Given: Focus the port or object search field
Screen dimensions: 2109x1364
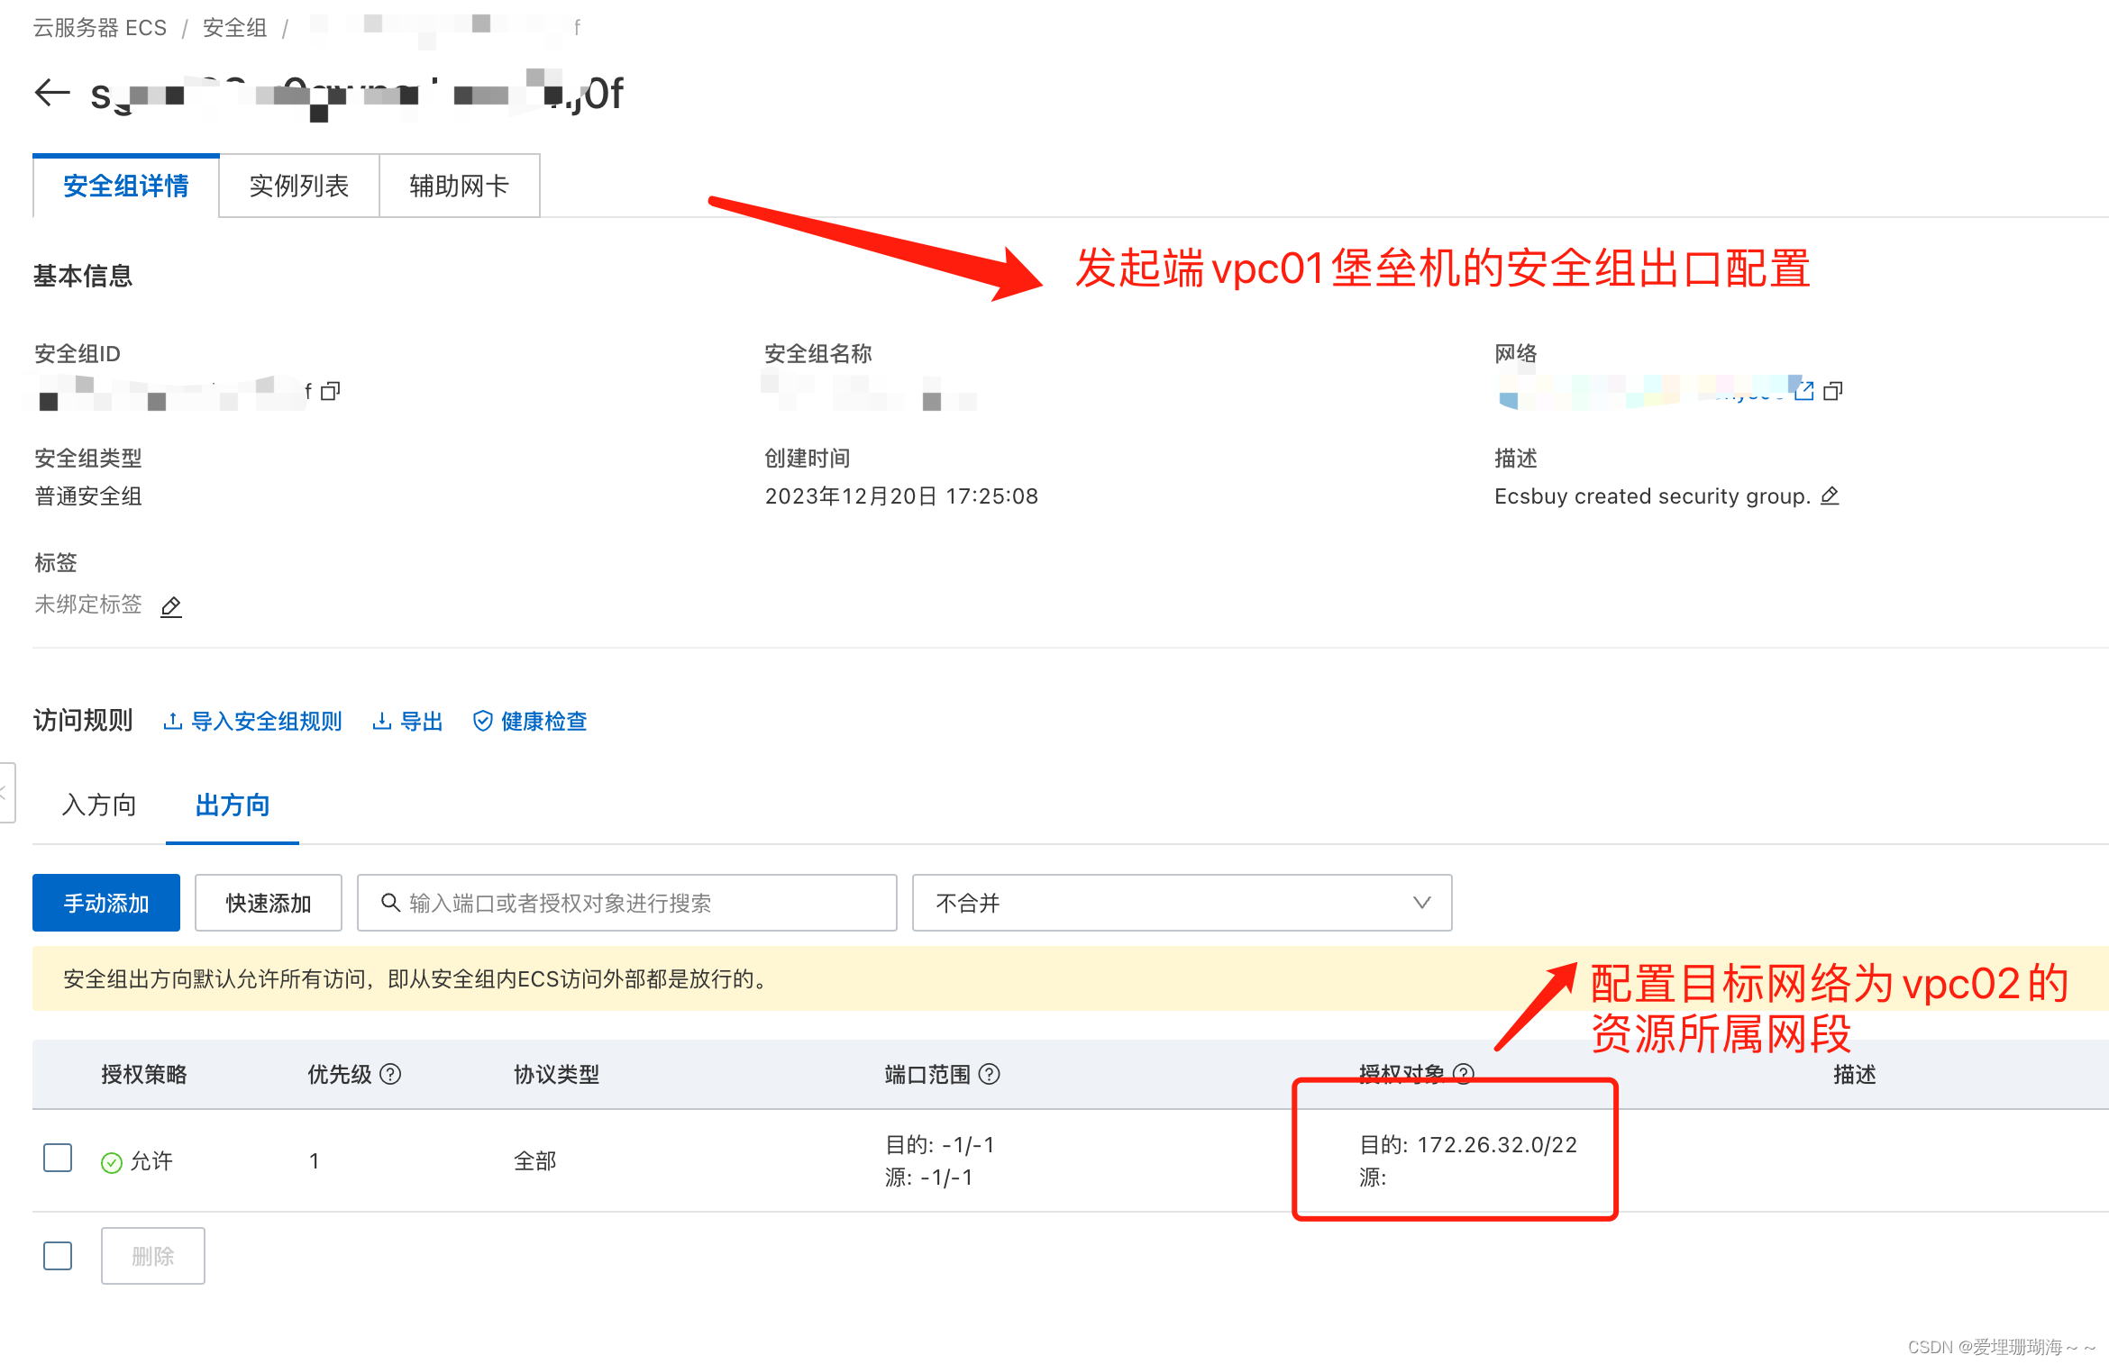Looking at the screenshot, I should [626, 903].
